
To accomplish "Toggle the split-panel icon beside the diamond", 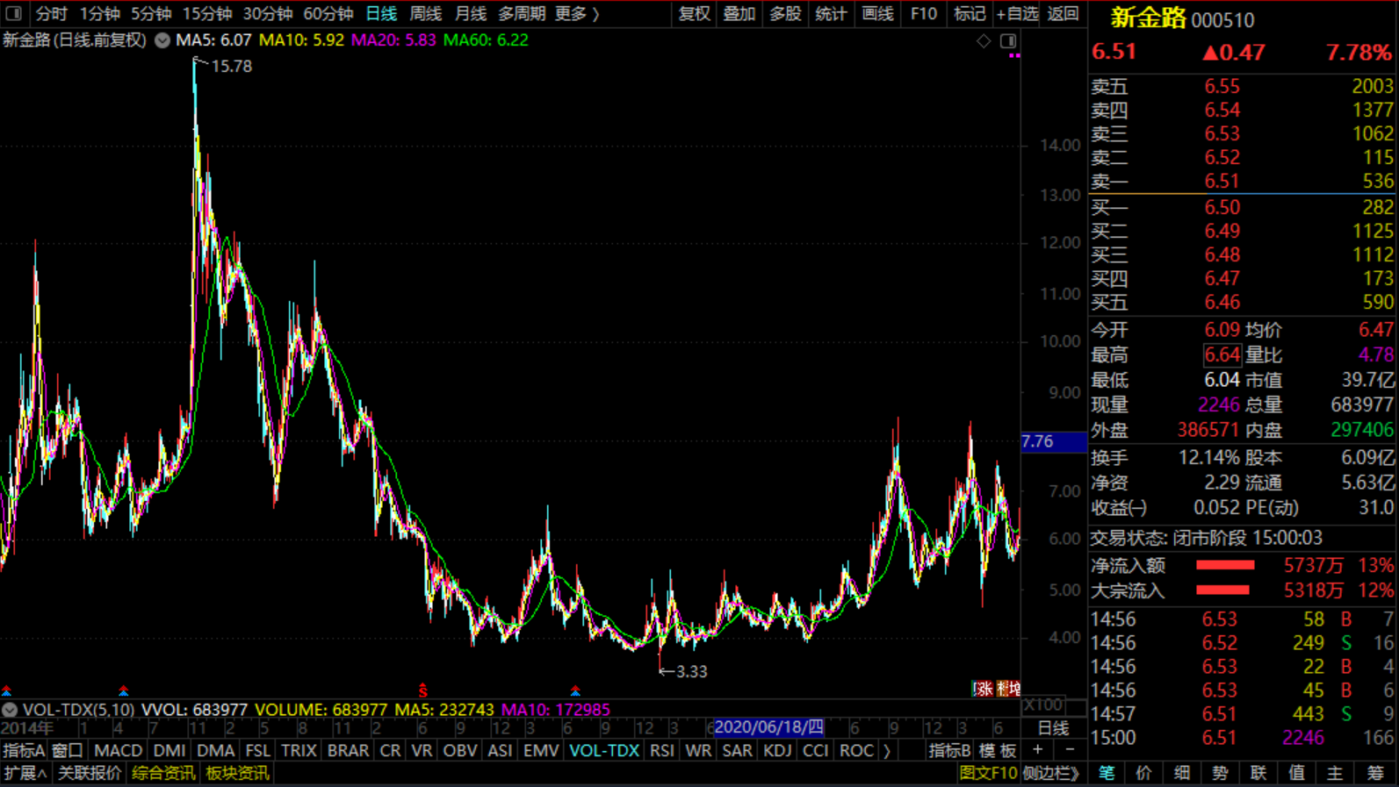I will [1008, 40].
